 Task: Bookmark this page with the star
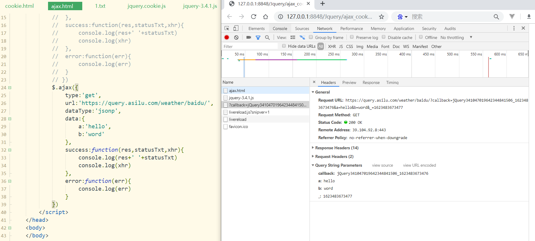tap(382, 17)
